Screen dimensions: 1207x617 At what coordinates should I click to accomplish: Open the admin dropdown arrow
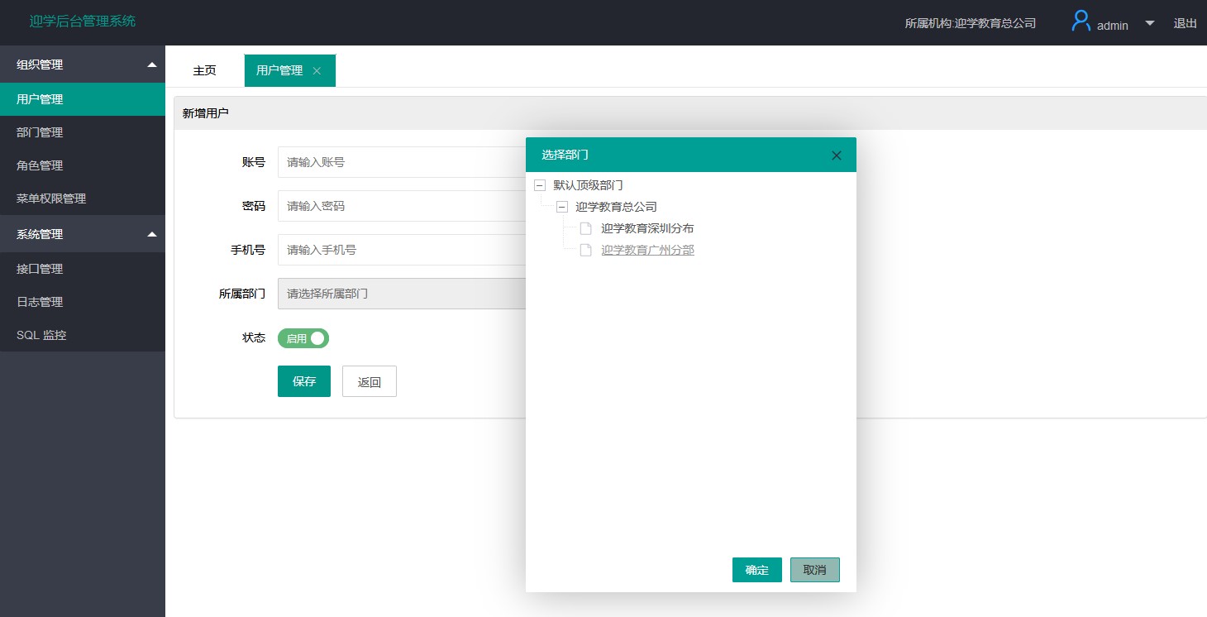point(1149,23)
